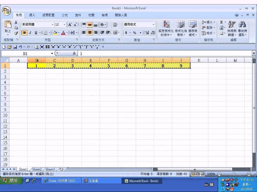The image size is (257, 192).
Task: Click the Clear eraser icon
Action: click(221, 33)
